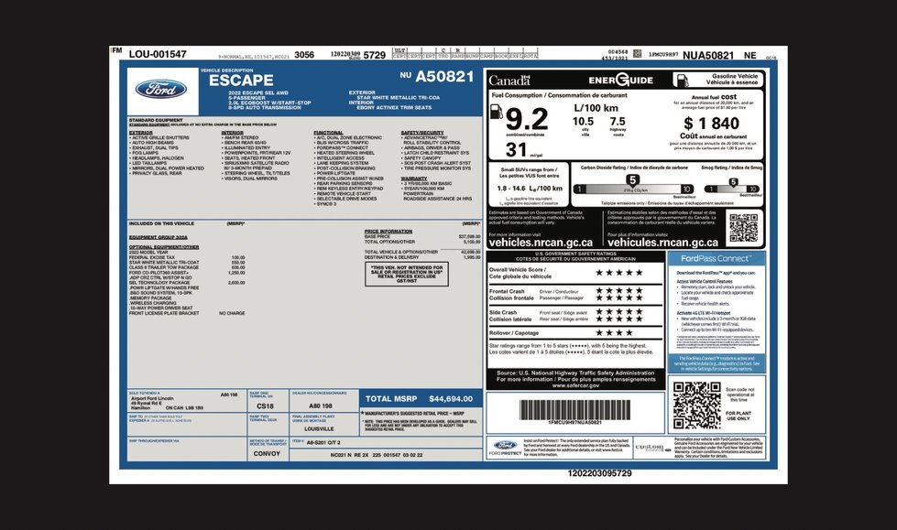897x530 pixels.
Task: Click the EXTERIOR equipment heading
Action: point(141,133)
